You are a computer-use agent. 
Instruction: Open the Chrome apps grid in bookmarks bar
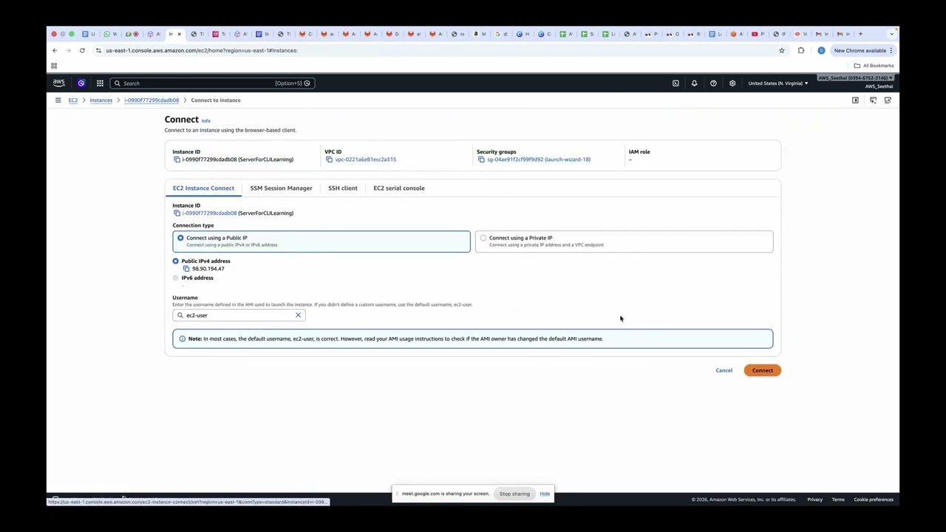(x=54, y=66)
